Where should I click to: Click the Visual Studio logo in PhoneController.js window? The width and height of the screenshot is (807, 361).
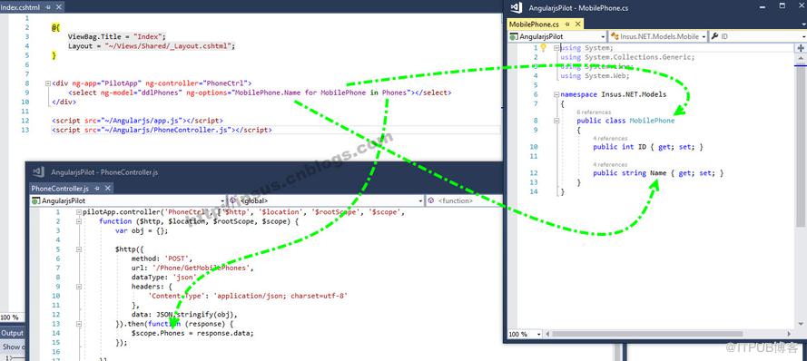pos(39,171)
